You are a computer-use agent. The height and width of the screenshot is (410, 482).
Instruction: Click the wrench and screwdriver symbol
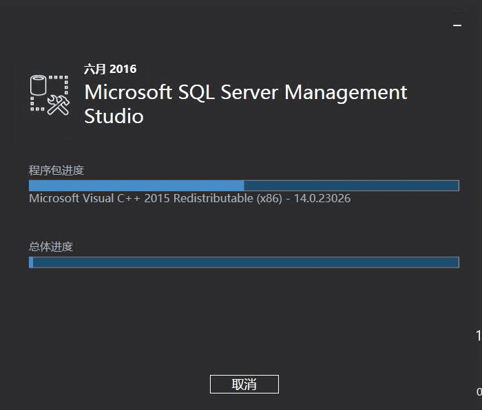tap(59, 104)
